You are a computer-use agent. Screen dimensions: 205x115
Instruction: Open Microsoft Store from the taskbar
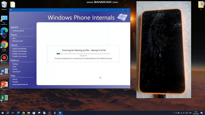[34, 113]
